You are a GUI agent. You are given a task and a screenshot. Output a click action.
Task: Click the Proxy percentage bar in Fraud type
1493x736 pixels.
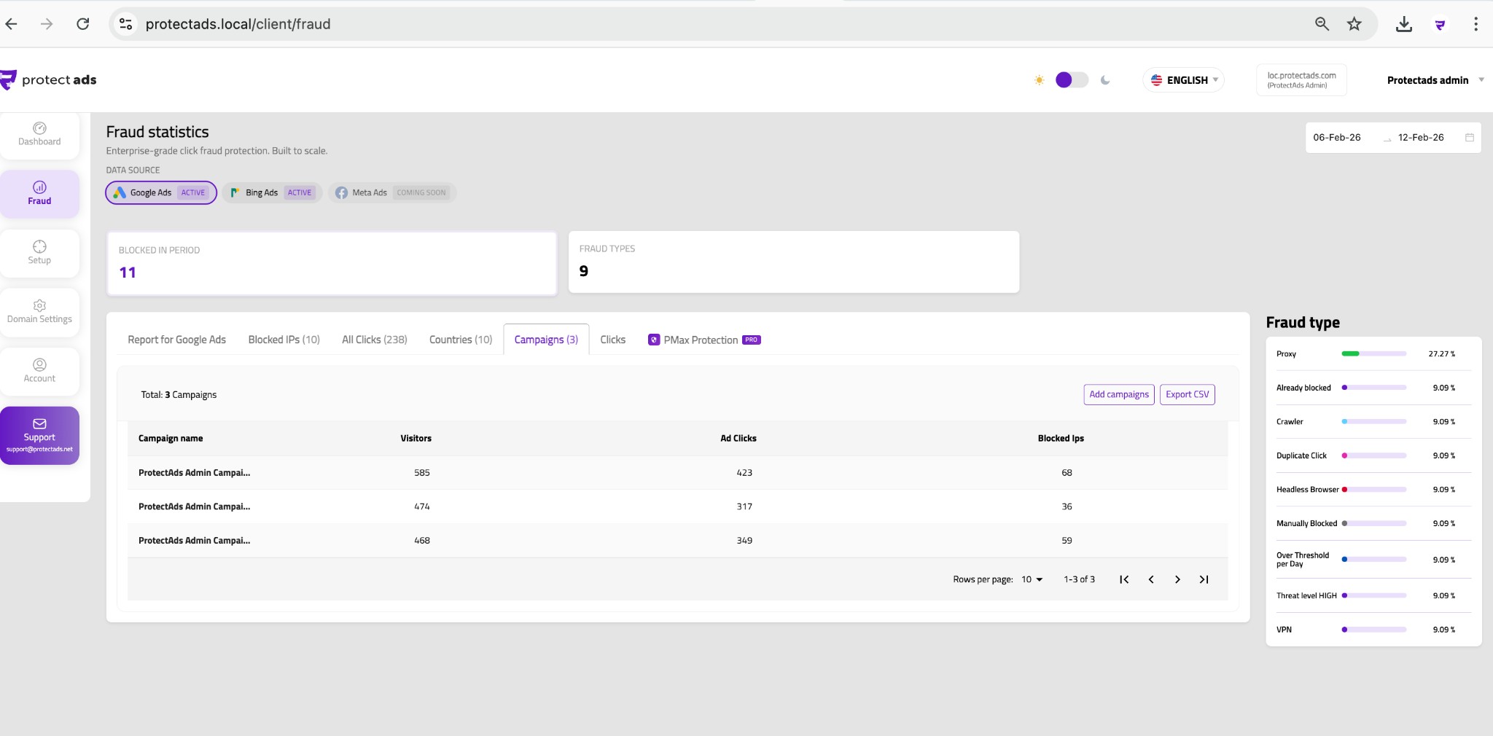(x=1374, y=353)
